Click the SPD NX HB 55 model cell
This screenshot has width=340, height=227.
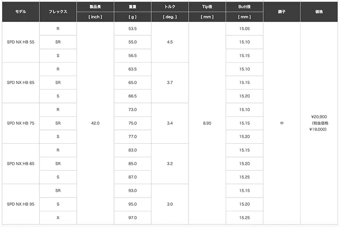tap(20, 42)
